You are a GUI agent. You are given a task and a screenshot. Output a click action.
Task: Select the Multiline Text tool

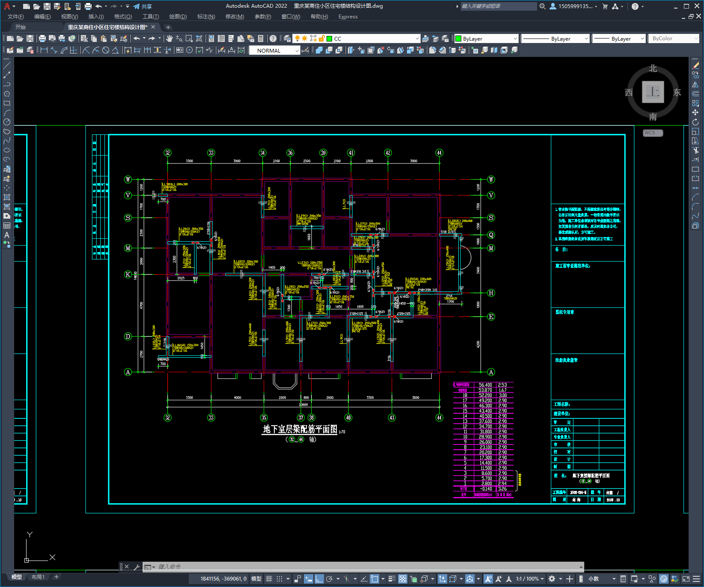click(x=7, y=235)
